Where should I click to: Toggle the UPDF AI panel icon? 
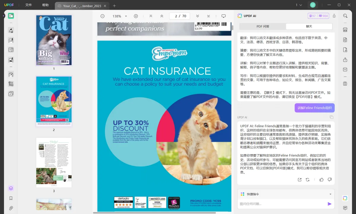tap(345, 198)
